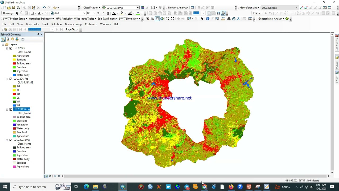Open SWAT Project Setup menu
Image resolution: width=339 pixels, height=191 pixels.
(15, 19)
